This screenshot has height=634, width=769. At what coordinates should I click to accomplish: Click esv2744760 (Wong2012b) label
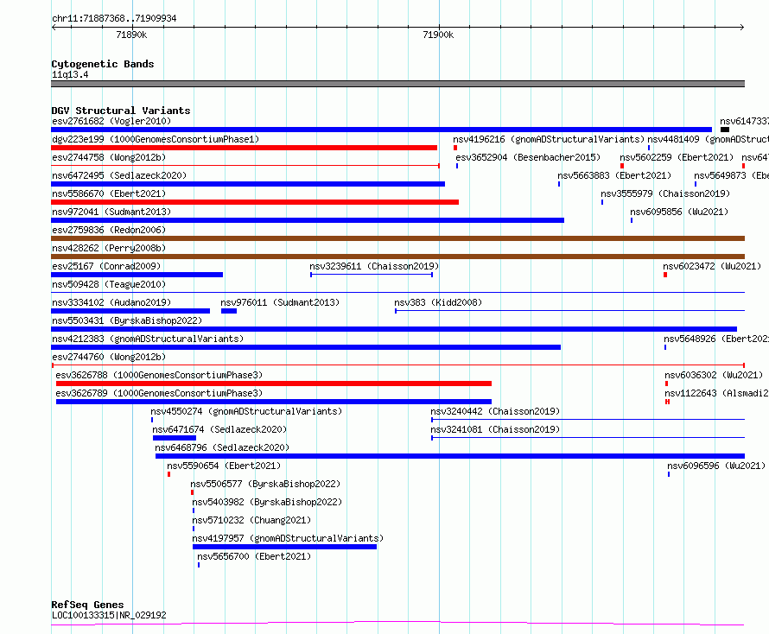click(109, 357)
